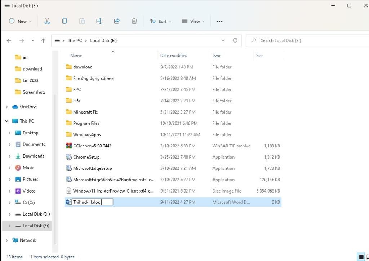The image size is (369, 261).
Task: Click the Word document icon of Thihockill.doc
Action: point(68,202)
